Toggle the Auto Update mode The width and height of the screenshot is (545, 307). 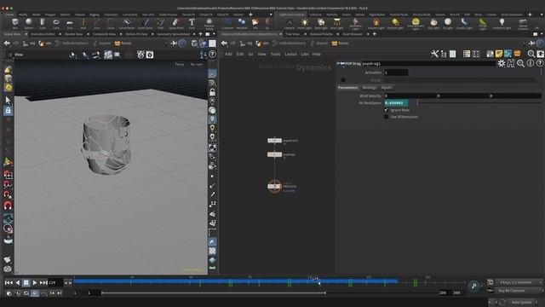pyautogui.click(x=521, y=302)
